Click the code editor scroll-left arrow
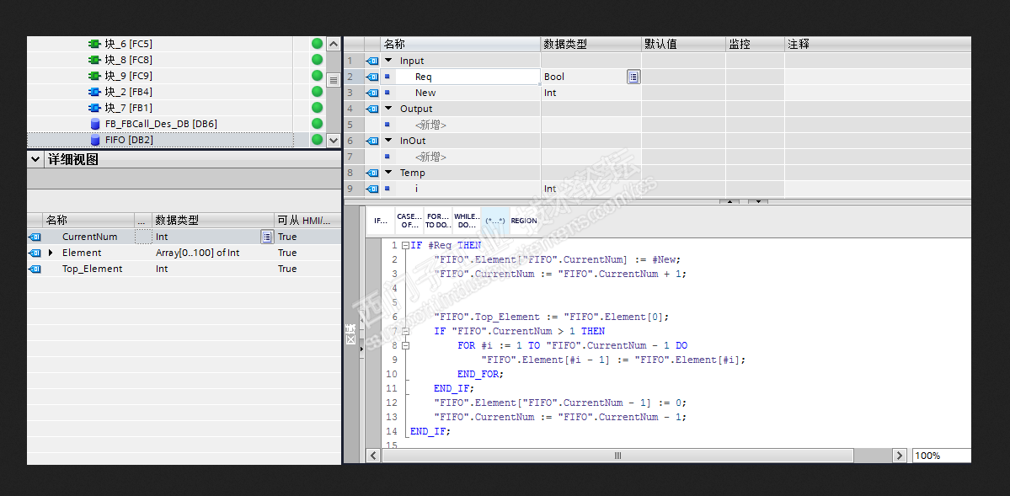This screenshot has width=1010, height=496. pyautogui.click(x=374, y=456)
